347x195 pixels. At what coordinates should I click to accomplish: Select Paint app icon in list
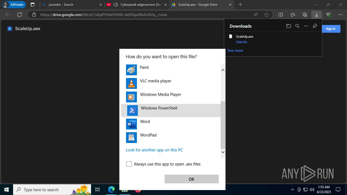(x=131, y=70)
